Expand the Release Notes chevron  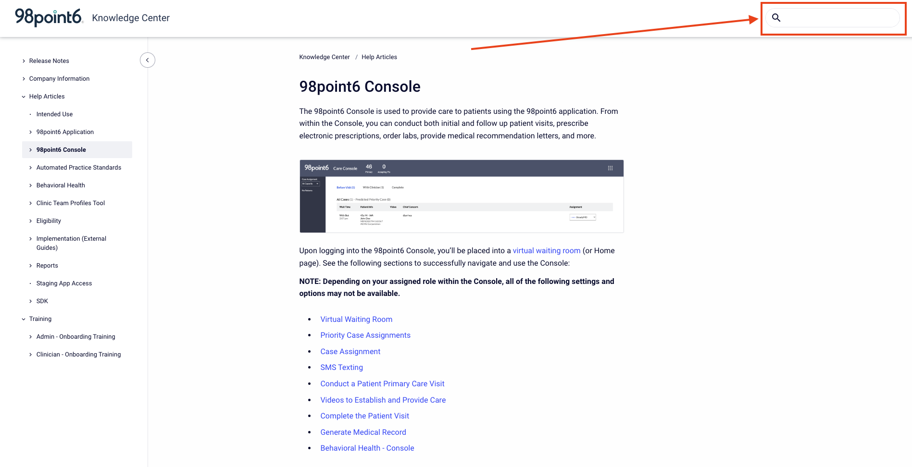point(24,61)
